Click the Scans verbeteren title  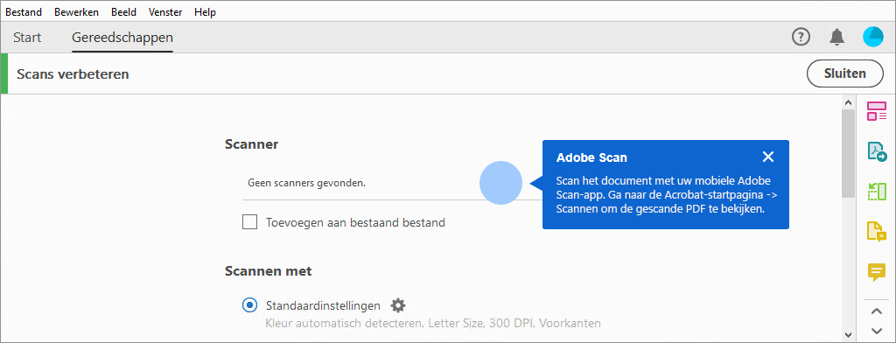point(73,73)
